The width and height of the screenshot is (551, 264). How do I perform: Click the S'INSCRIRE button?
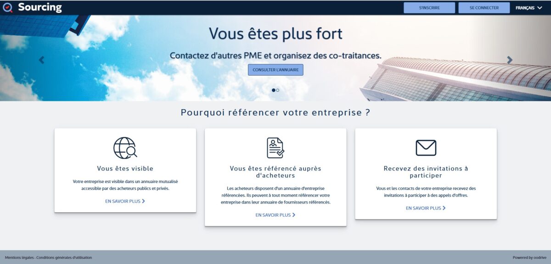click(x=429, y=8)
